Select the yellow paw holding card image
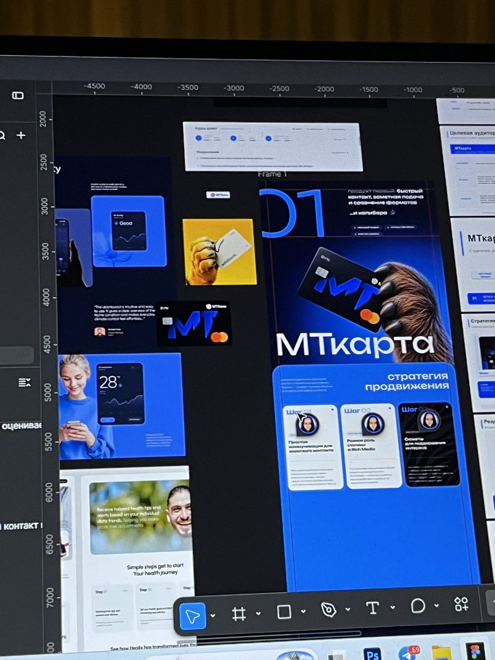This screenshot has width=495, height=660. [219, 252]
